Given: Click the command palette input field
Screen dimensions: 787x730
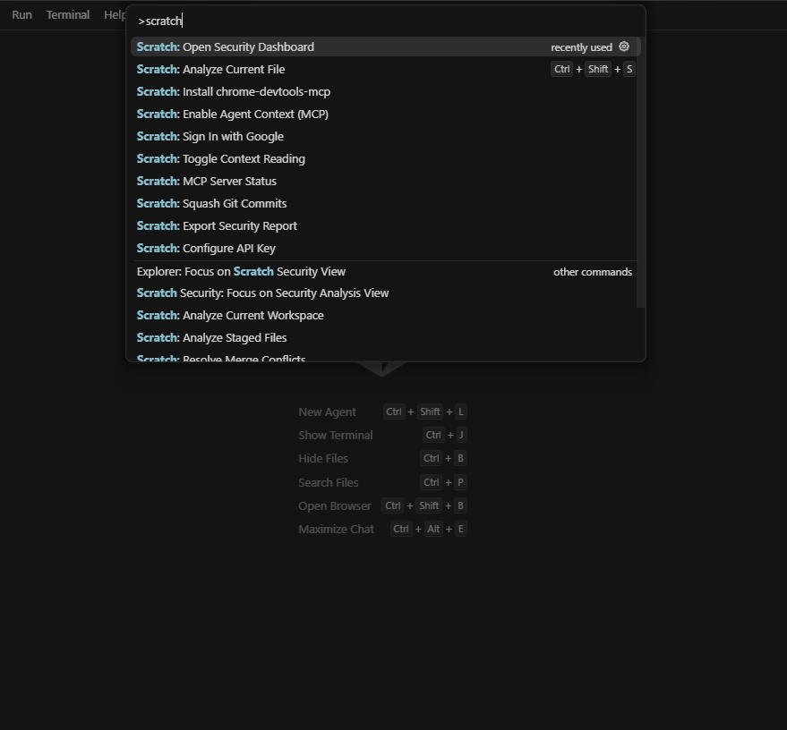Looking at the screenshot, I should pos(385,20).
